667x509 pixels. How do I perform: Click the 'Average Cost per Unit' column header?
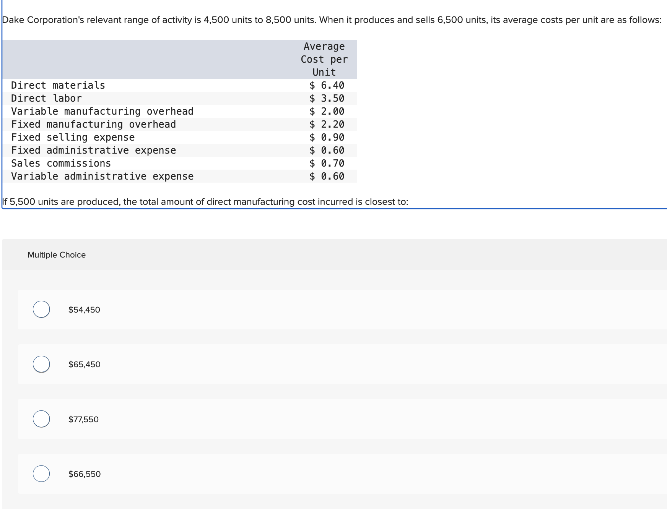point(324,59)
